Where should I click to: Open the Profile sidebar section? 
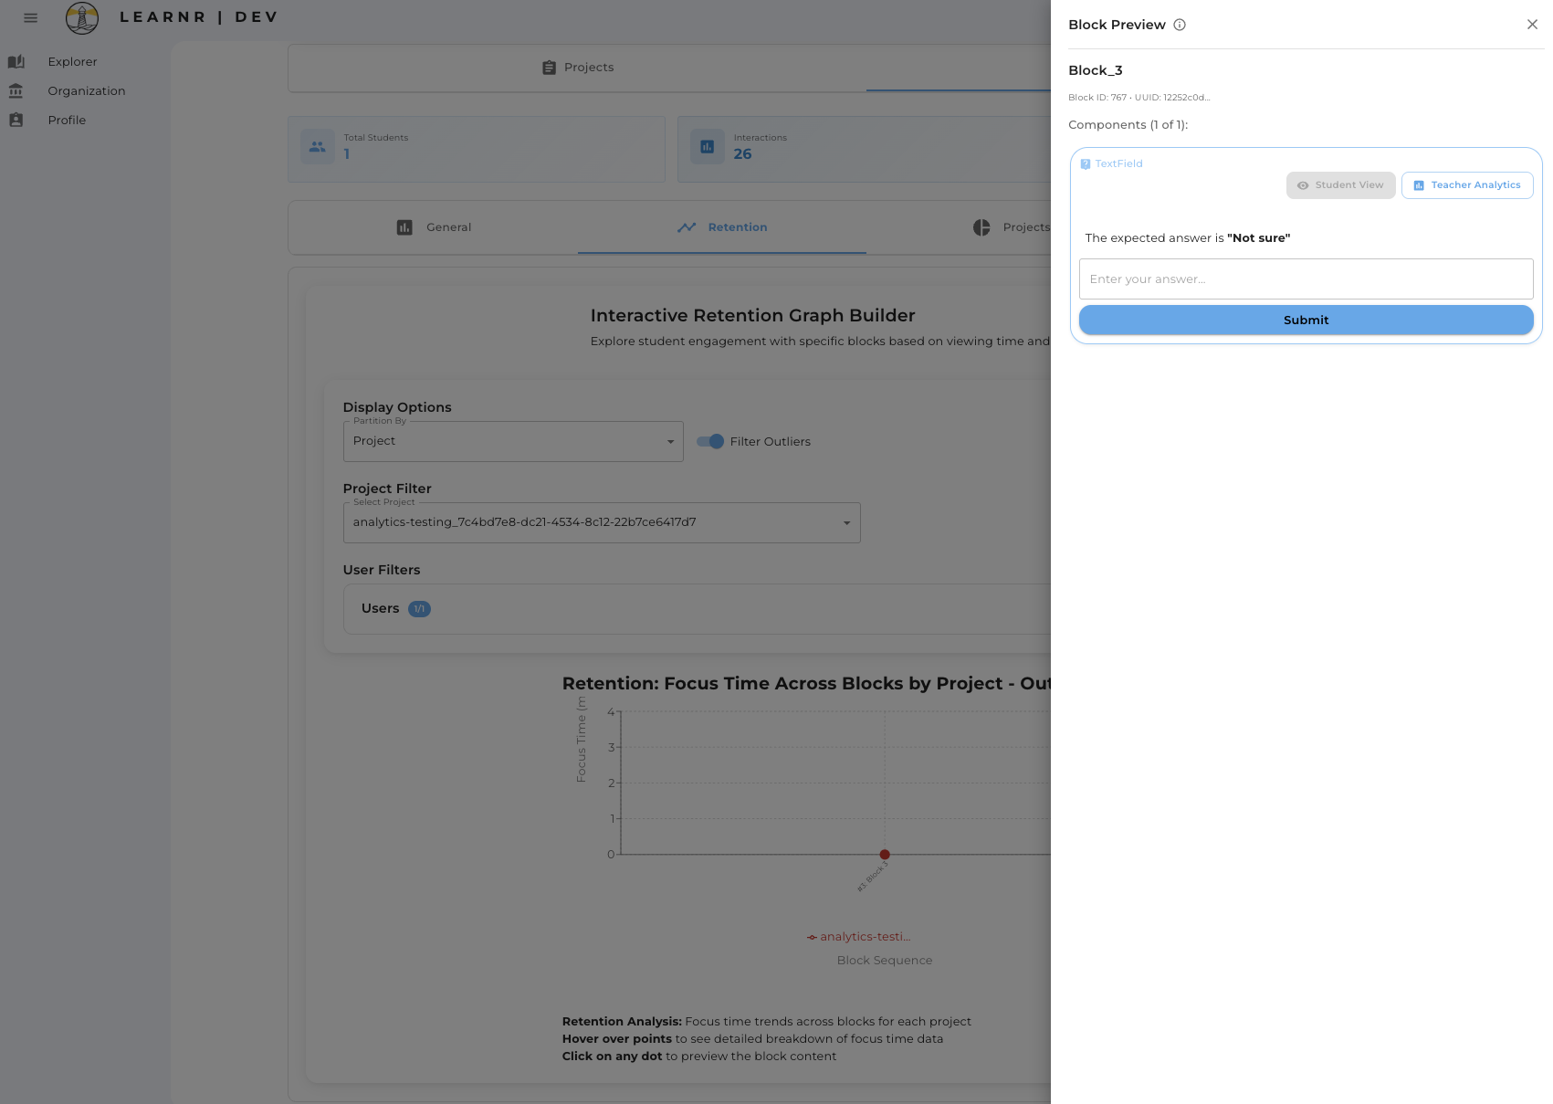pyautogui.click(x=16, y=120)
